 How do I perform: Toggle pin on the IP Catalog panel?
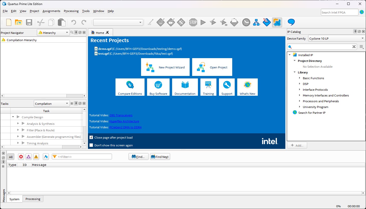pos(355,31)
